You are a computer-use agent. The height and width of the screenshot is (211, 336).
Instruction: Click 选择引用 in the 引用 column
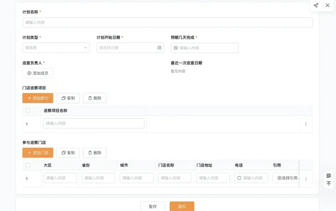tap(286, 178)
